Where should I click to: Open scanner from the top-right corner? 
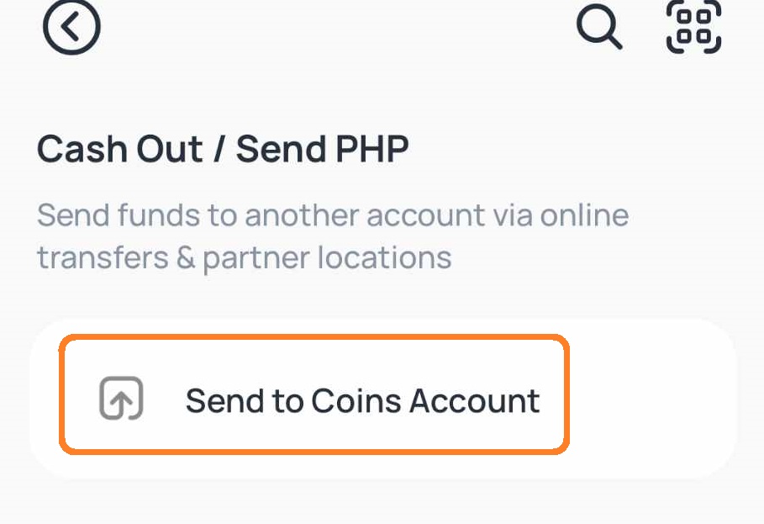click(694, 26)
